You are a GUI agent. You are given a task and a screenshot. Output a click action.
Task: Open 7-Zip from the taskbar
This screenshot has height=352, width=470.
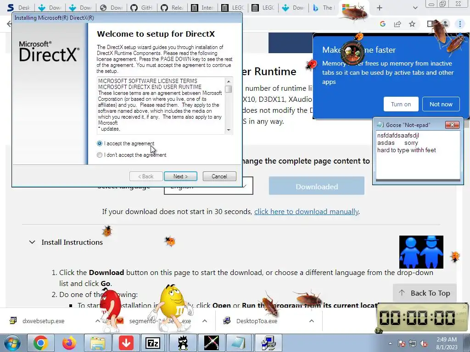pyautogui.click(x=153, y=343)
